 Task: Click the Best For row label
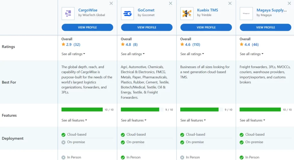9,82
